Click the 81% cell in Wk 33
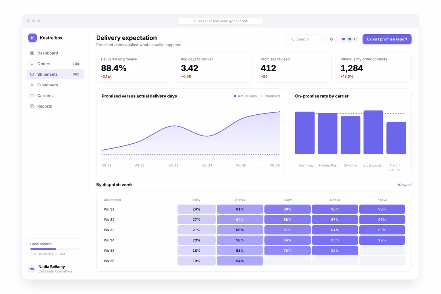Image resolution: width=441 pixels, height=294 pixels. [x=287, y=230]
